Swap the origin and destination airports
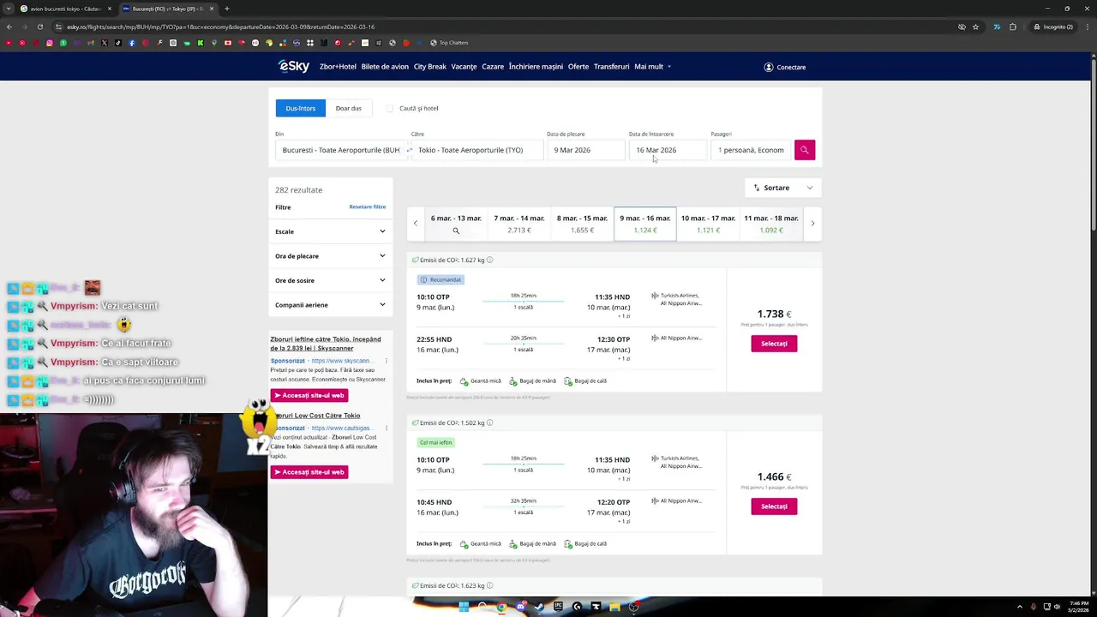1097x617 pixels. coord(409,150)
